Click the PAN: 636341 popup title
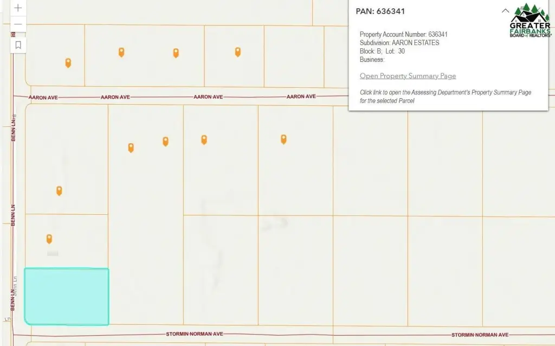Screen dimensions: 555x346 click(x=380, y=11)
